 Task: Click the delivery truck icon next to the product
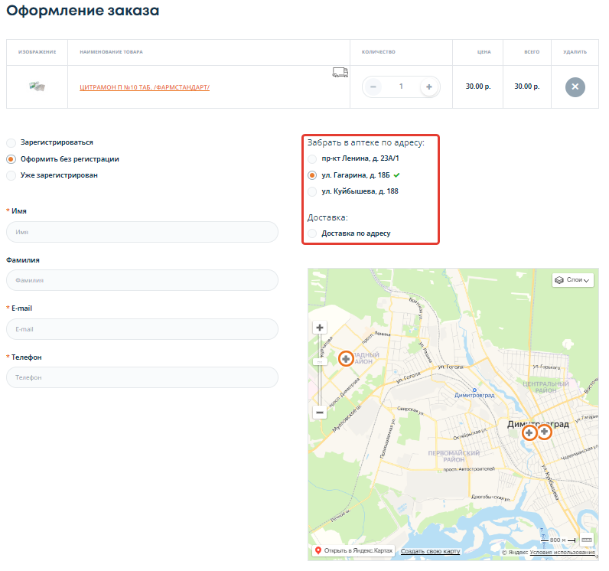(340, 72)
